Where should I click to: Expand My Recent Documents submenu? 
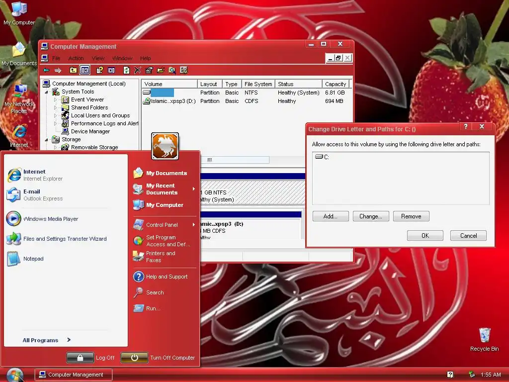[x=164, y=189]
